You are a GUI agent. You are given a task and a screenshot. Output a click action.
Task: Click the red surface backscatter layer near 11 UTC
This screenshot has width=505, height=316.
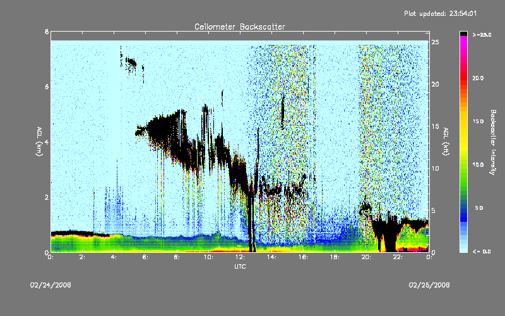[232, 250]
